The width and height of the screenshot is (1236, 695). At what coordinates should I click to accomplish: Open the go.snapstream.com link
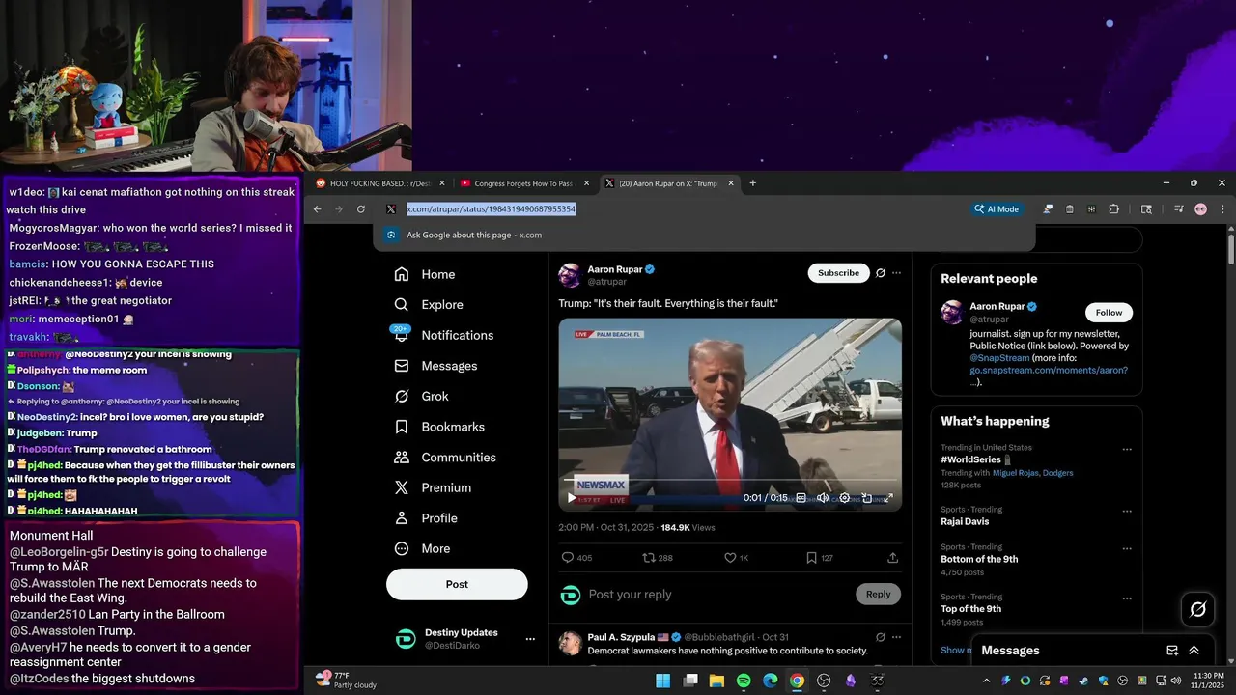[x=1049, y=370]
